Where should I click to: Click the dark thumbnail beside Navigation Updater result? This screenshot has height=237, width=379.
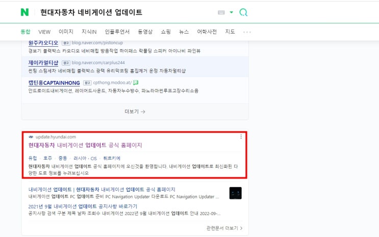tap(236, 193)
